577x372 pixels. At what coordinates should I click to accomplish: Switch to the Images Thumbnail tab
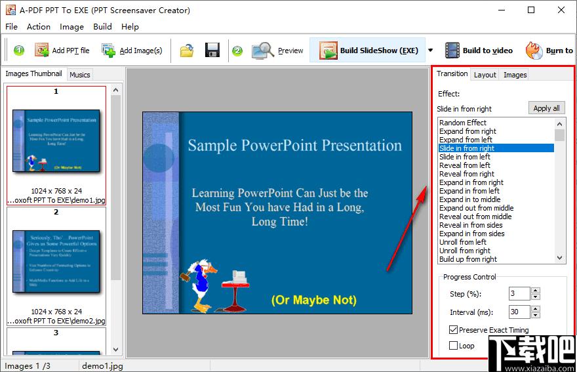tap(33, 73)
